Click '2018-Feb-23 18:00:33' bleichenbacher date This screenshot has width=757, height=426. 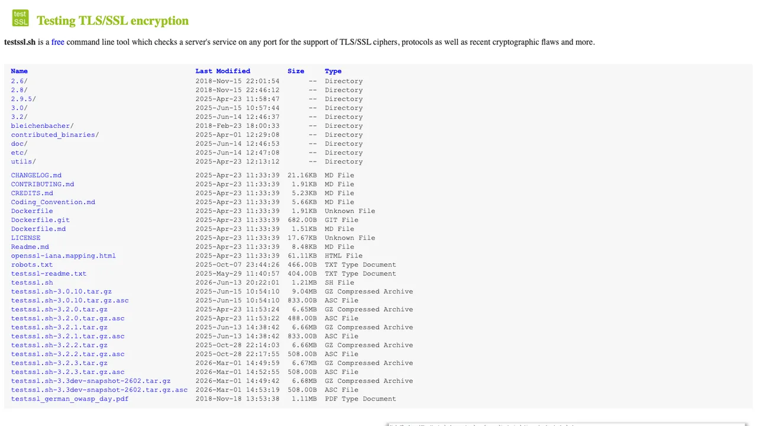click(238, 125)
